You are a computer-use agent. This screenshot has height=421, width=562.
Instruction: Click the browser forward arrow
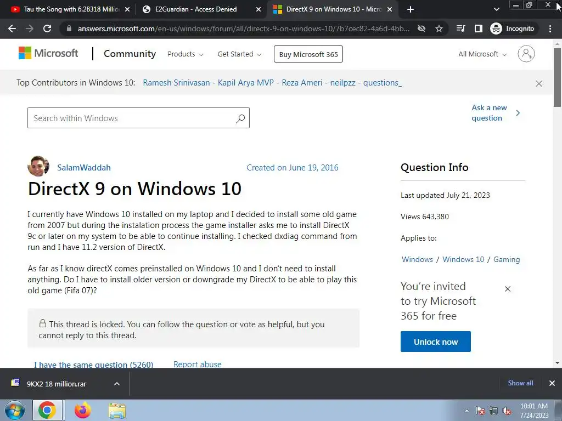[x=30, y=29]
